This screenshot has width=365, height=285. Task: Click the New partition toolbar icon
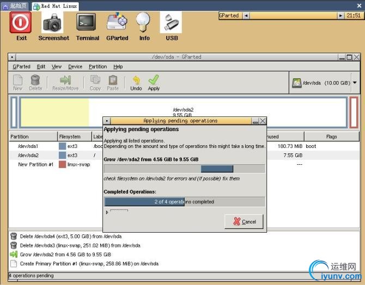pyautogui.click(x=17, y=80)
